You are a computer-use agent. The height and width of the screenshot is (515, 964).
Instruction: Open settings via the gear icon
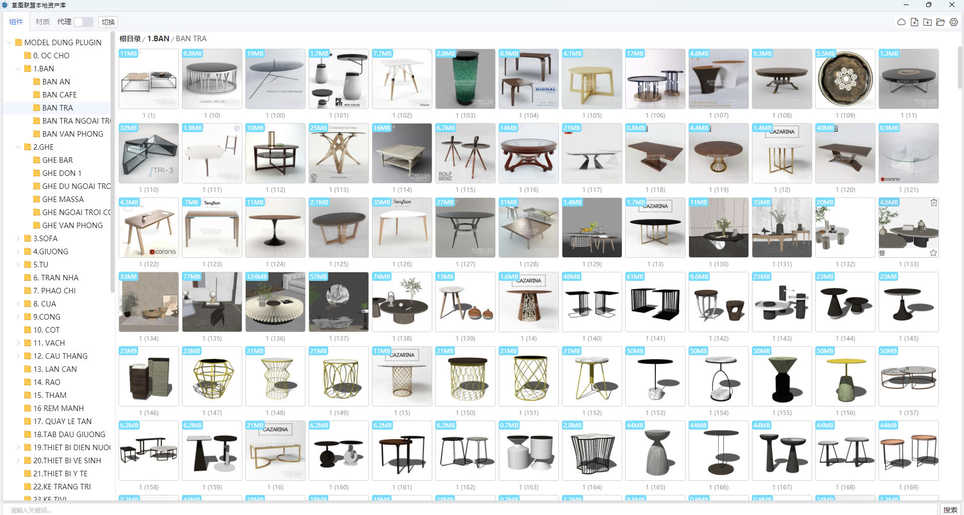(x=953, y=22)
